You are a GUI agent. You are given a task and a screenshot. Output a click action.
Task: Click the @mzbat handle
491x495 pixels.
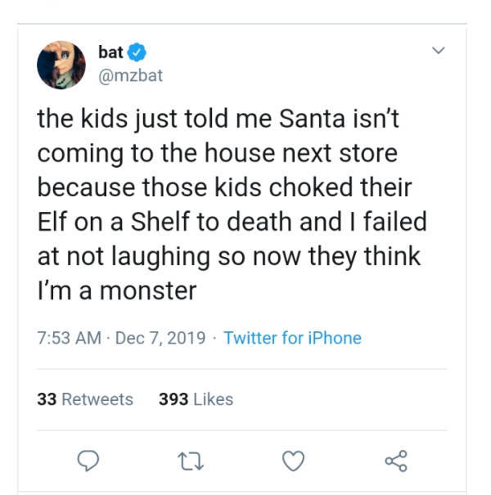130,74
